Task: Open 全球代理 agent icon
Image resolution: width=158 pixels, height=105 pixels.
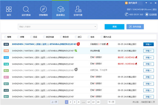Action: point(78,9)
